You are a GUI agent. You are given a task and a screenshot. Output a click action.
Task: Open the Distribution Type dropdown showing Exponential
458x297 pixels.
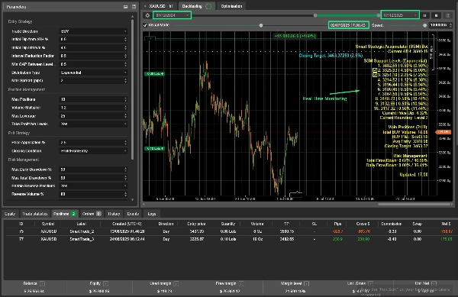point(93,73)
